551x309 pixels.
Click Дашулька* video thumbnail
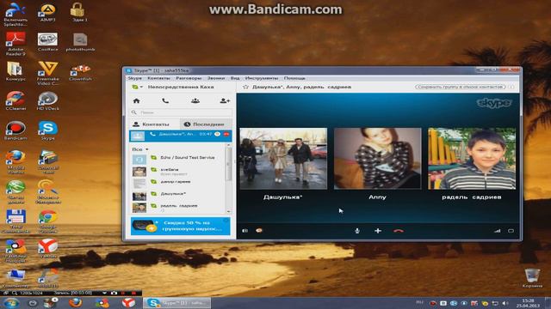click(283, 159)
